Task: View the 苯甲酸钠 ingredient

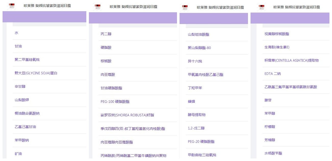Action: 22,140
